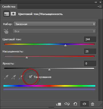Click the Насыщенность value field
This screenshot has height=109, width=103.
pyautogui.click(x=90, y=51)
